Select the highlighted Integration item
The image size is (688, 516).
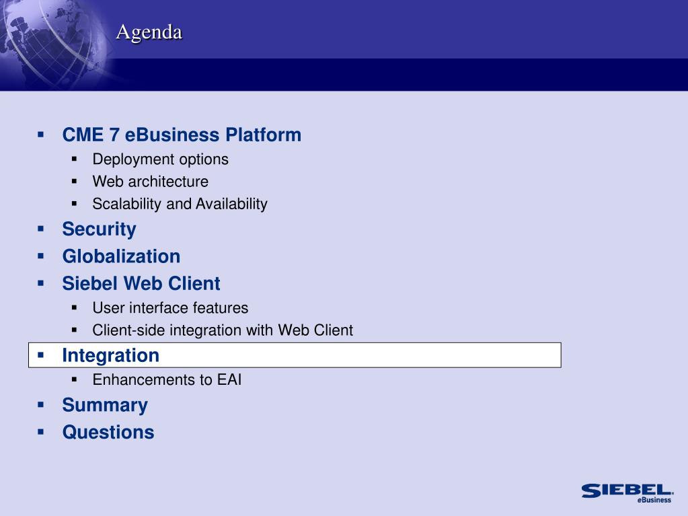click(x=295, y=355)
